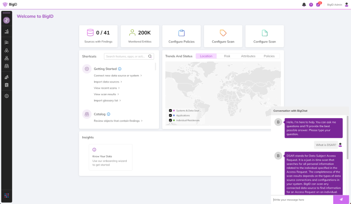Select the Location tab
This screenshot has width=351, height=204.
coord(206,56)
